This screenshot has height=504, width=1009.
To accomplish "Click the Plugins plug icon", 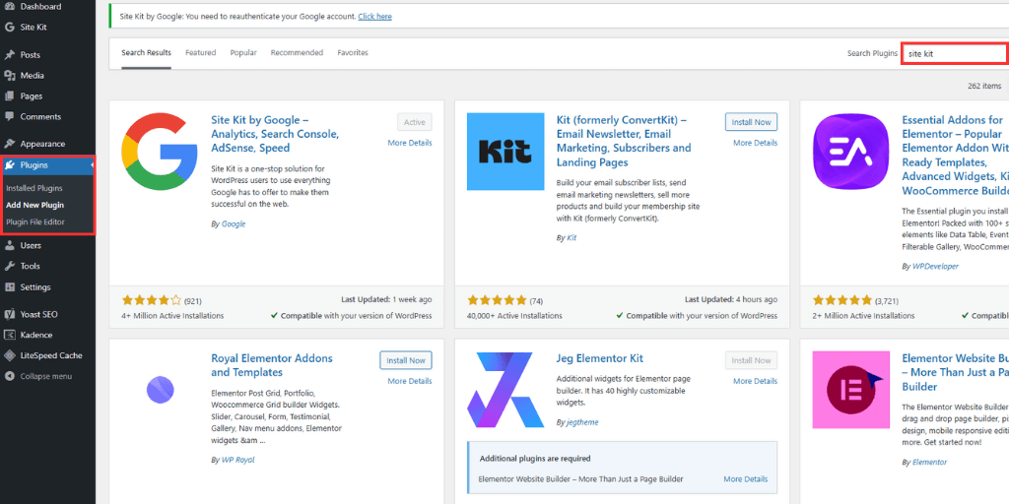I will (10, 165).
